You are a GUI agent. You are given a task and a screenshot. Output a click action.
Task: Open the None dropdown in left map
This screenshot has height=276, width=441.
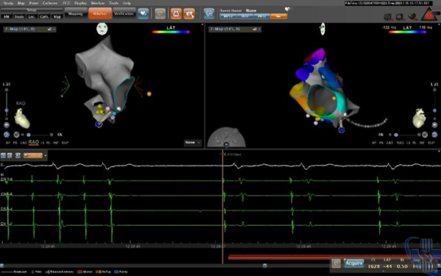click(x=193, y=143)
